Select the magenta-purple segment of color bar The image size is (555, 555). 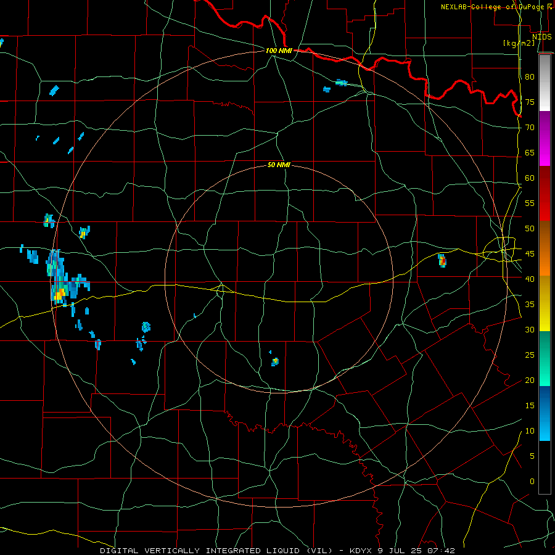pos(545,139)
